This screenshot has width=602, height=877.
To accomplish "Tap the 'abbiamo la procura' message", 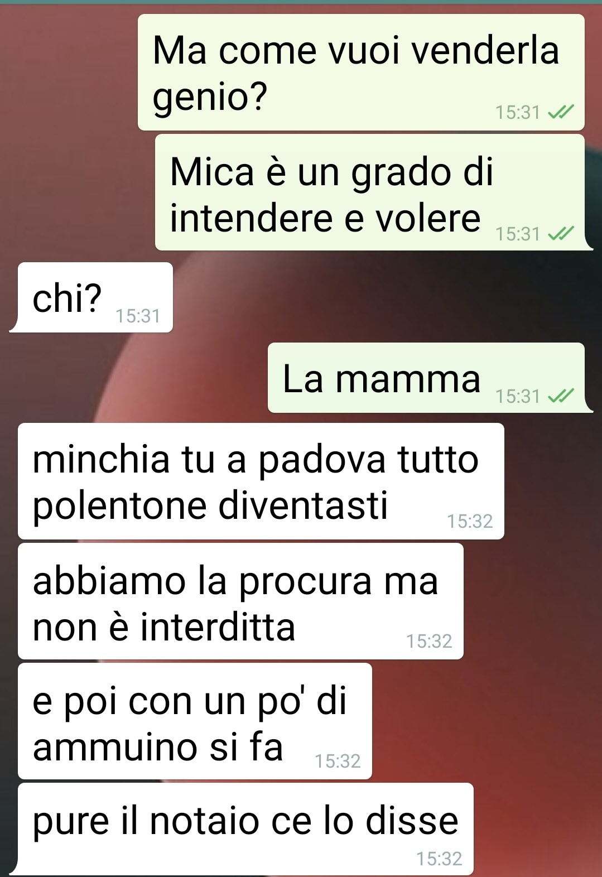I will pos(240,601).
